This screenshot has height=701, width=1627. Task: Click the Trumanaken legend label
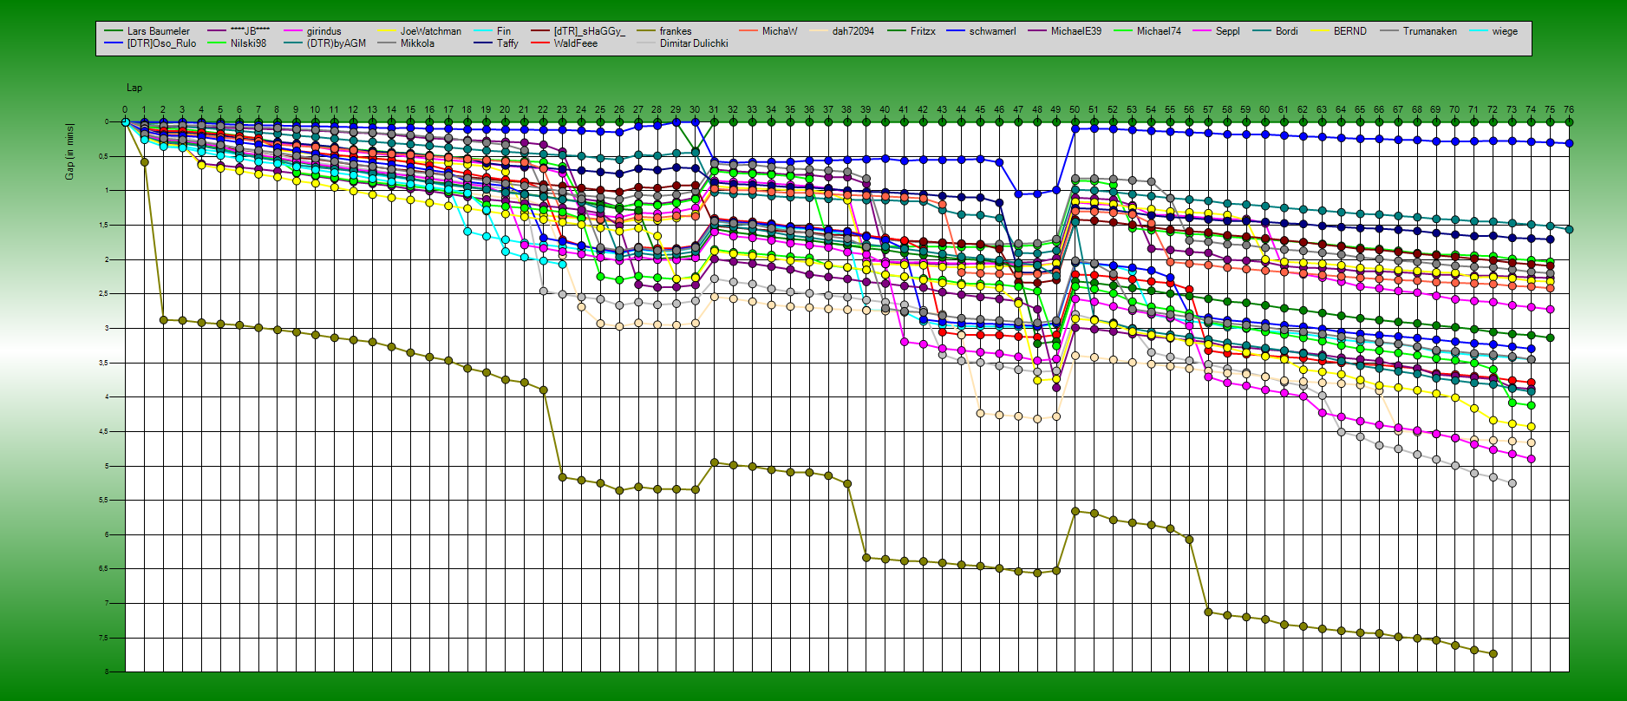pos(1429,31)
